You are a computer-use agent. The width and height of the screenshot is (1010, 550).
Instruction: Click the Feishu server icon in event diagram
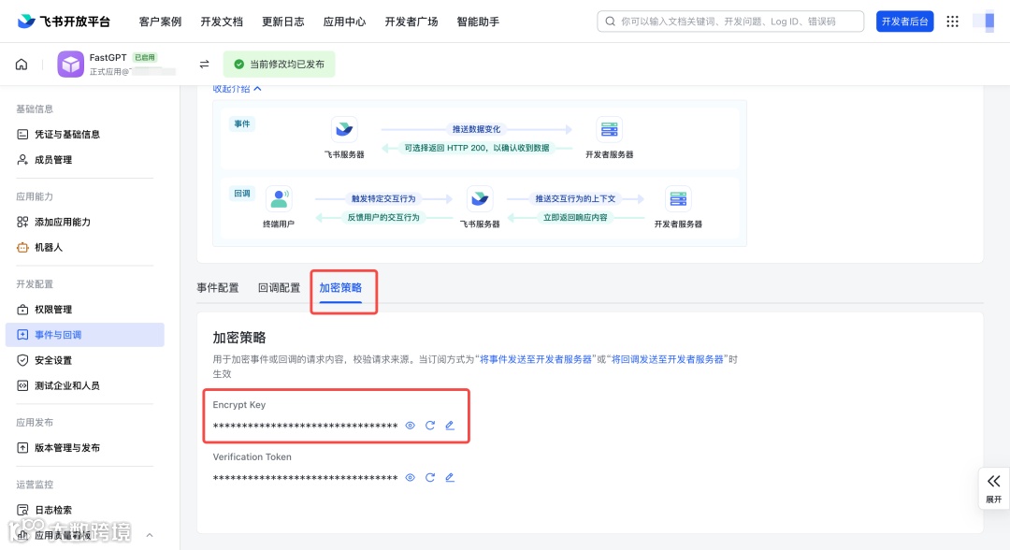click(344, 130)
